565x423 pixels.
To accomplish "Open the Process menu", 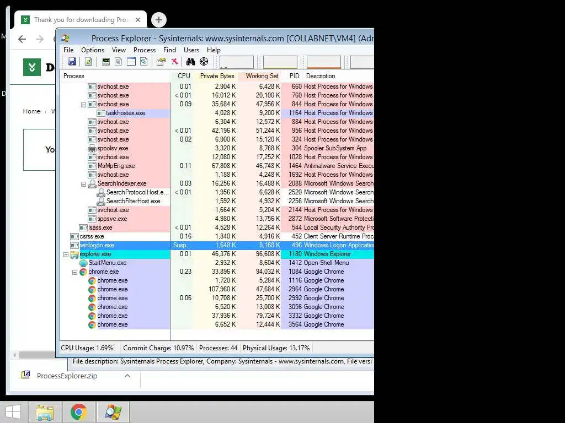I will tap(145, 50).
